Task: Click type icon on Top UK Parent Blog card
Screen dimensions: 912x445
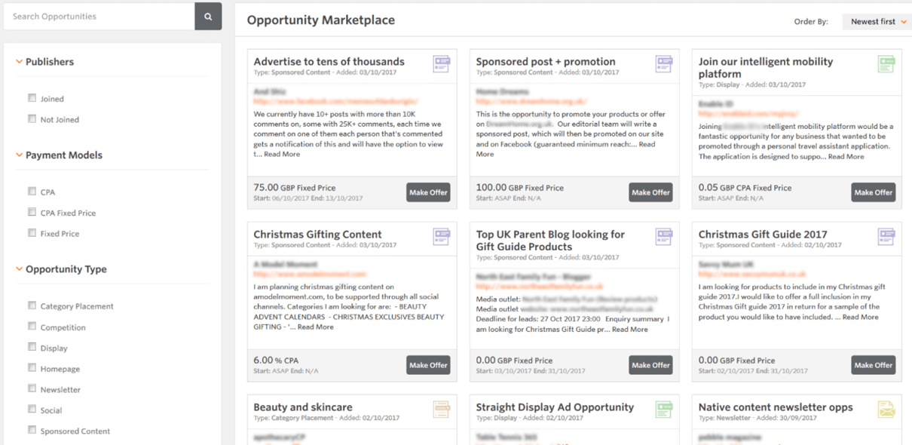Action: (663, 237)
